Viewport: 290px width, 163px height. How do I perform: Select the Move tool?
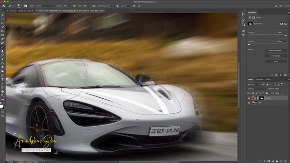2,15
